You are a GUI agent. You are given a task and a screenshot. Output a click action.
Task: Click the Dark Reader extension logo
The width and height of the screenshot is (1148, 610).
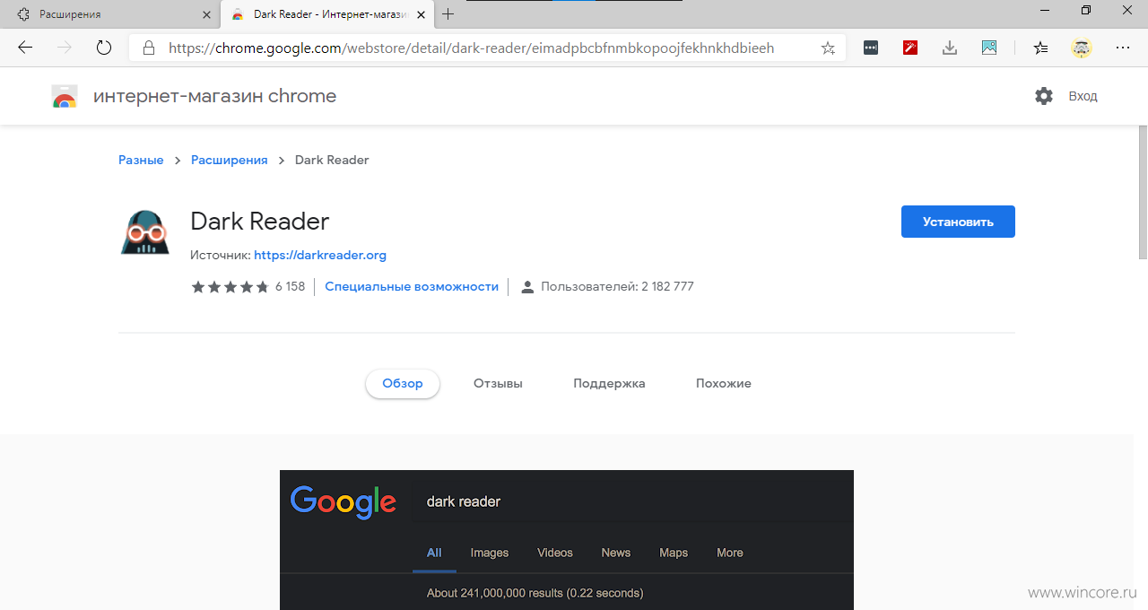tap(144, 232)
